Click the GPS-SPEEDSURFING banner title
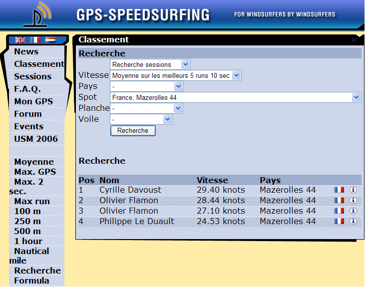Viewport: 365px width, 287px height. 143,15
